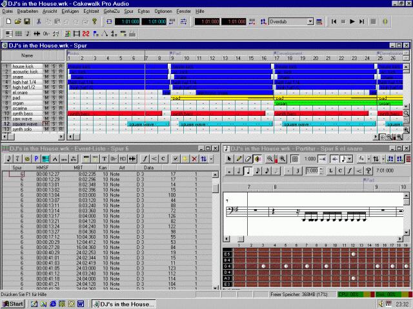Select the pencil draw tool in Partitur toolbar
The height and width of the screenshot is (309, 413).
239,159
